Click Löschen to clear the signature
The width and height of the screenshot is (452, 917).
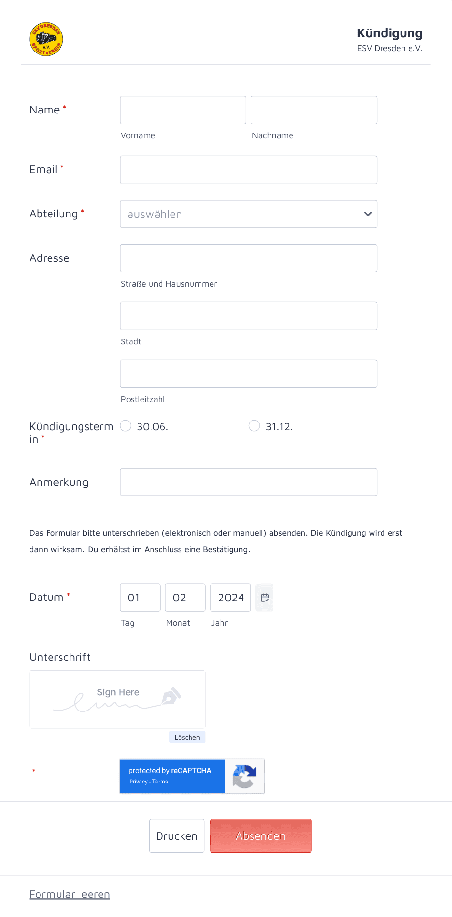tap(187, 737)
